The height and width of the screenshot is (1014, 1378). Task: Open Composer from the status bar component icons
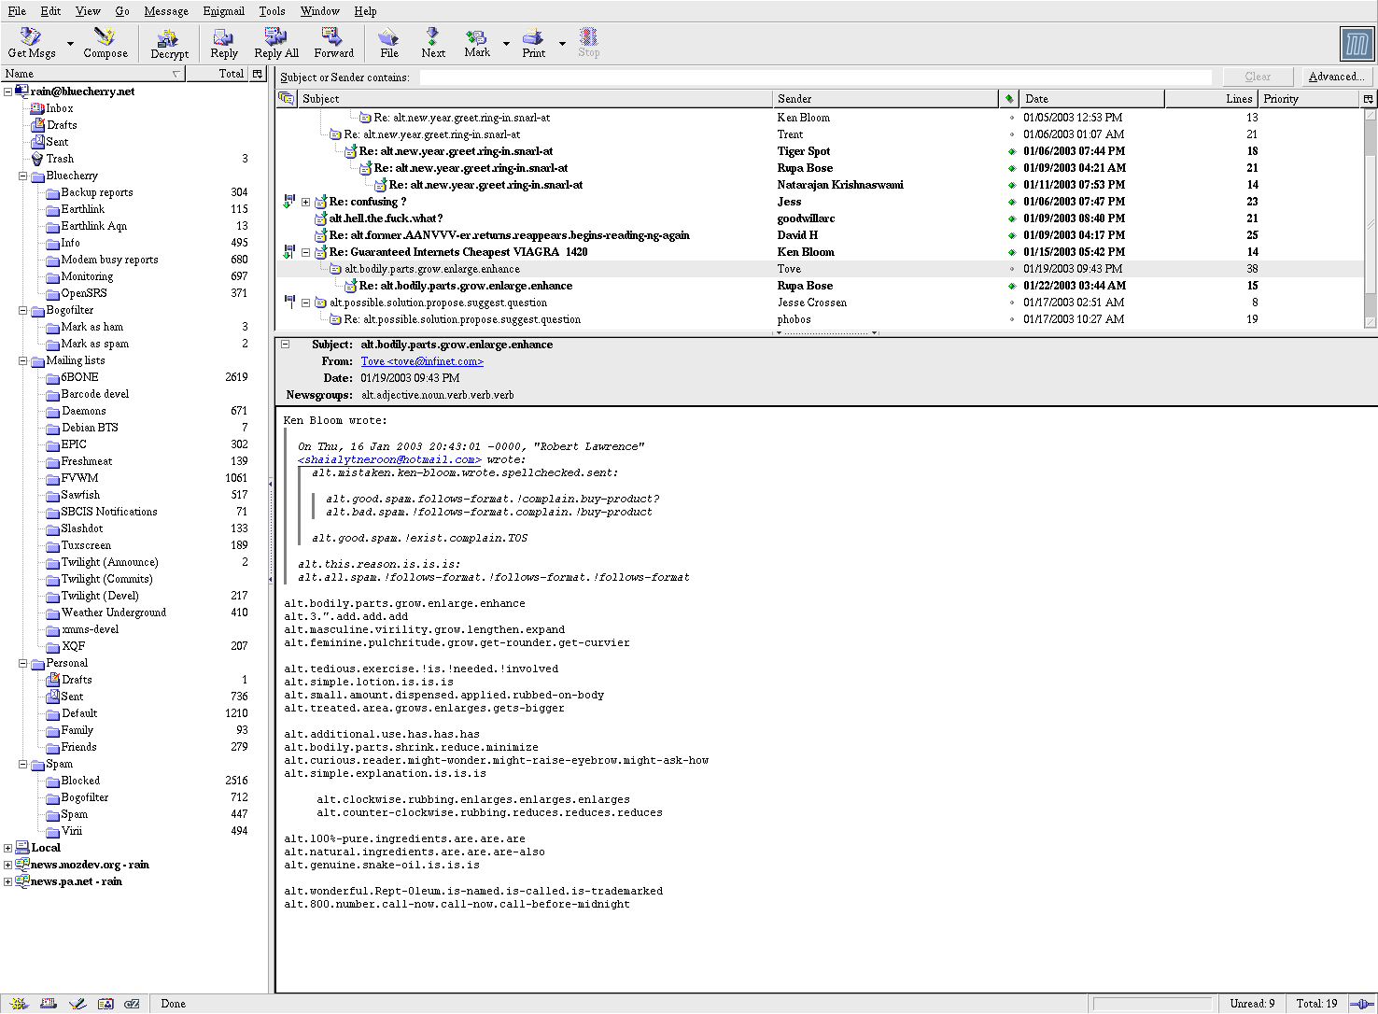tap(77, 1004)
